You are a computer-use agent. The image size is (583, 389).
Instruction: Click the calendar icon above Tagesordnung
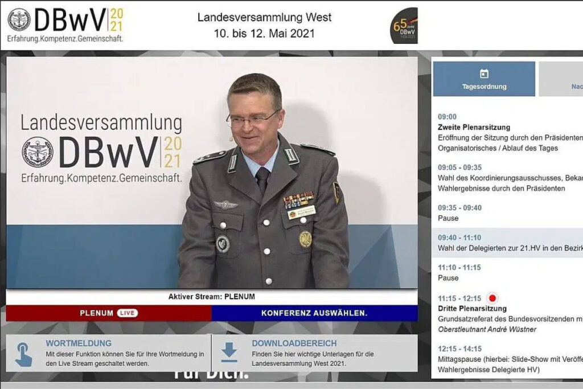tap(484, 73)
